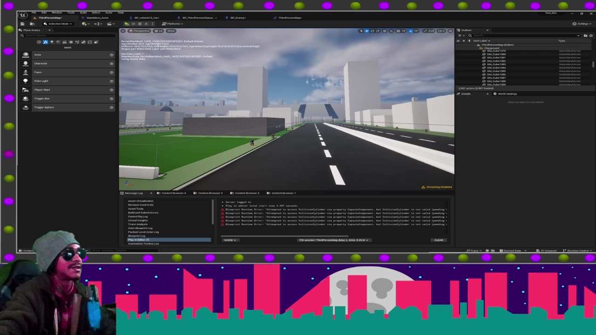Open the viewport hamburger options menu

pos(123,31)
